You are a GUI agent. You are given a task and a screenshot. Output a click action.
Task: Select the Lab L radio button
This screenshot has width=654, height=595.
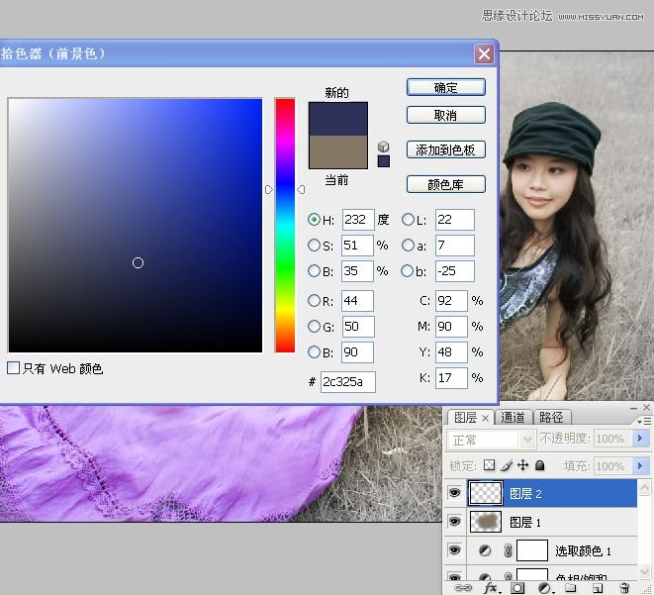pyautogui.click(x=408, y=220)
